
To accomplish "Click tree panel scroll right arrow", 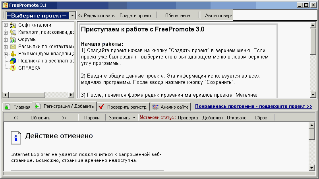I will point(71,95).
